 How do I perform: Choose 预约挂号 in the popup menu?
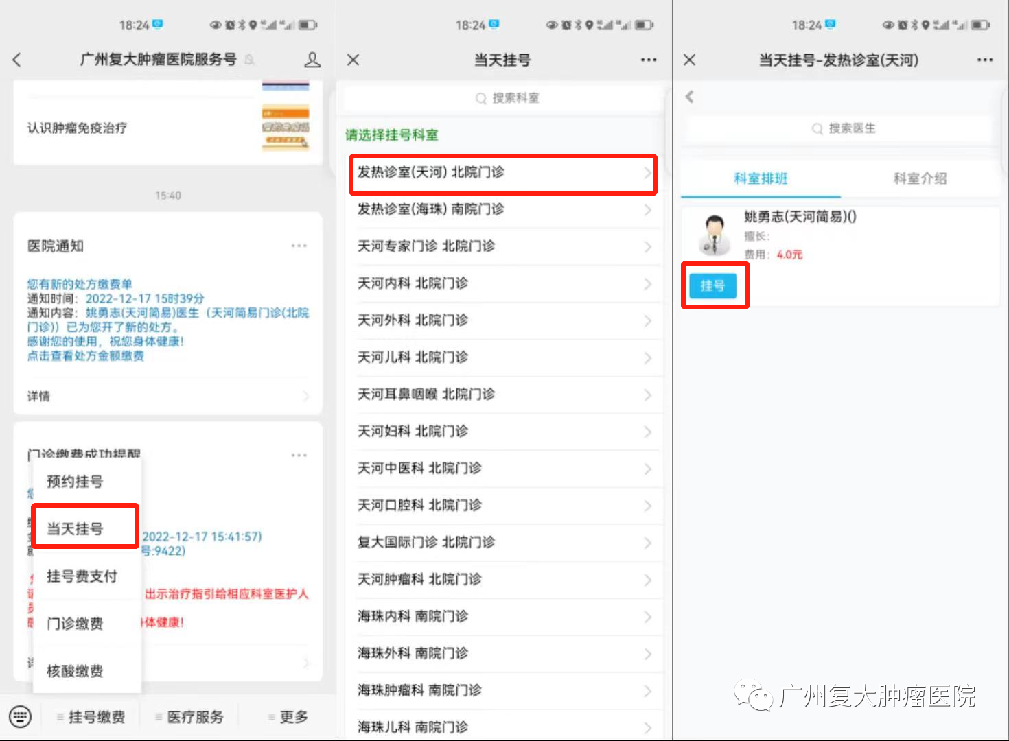76,482
